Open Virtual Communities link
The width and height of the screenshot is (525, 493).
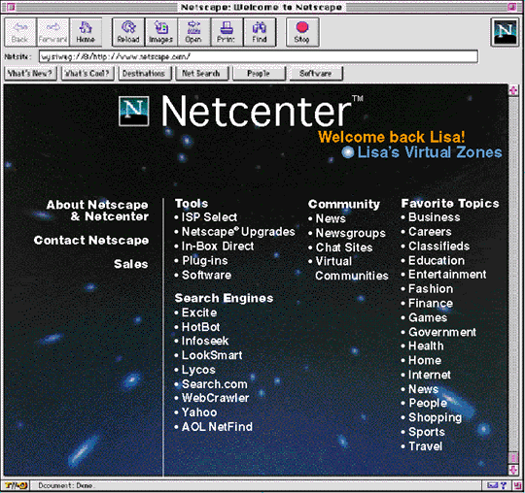pos(352,269)
